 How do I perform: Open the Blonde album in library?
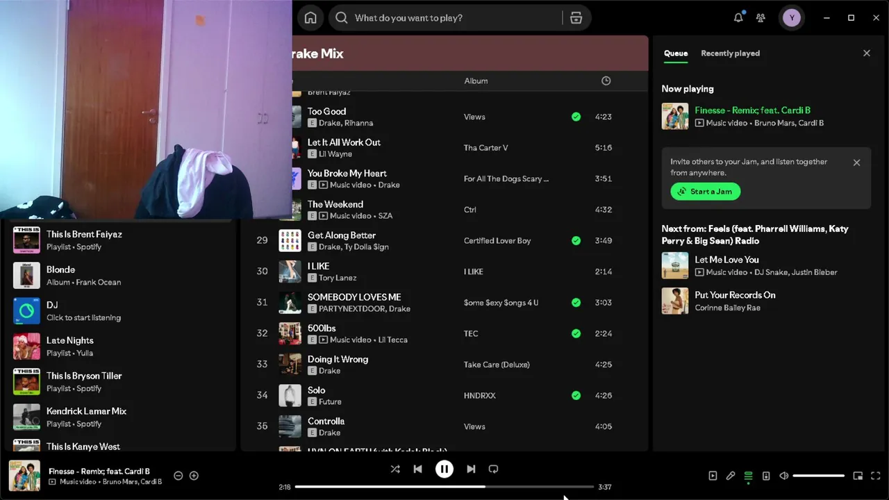click(x=122, y=276)
